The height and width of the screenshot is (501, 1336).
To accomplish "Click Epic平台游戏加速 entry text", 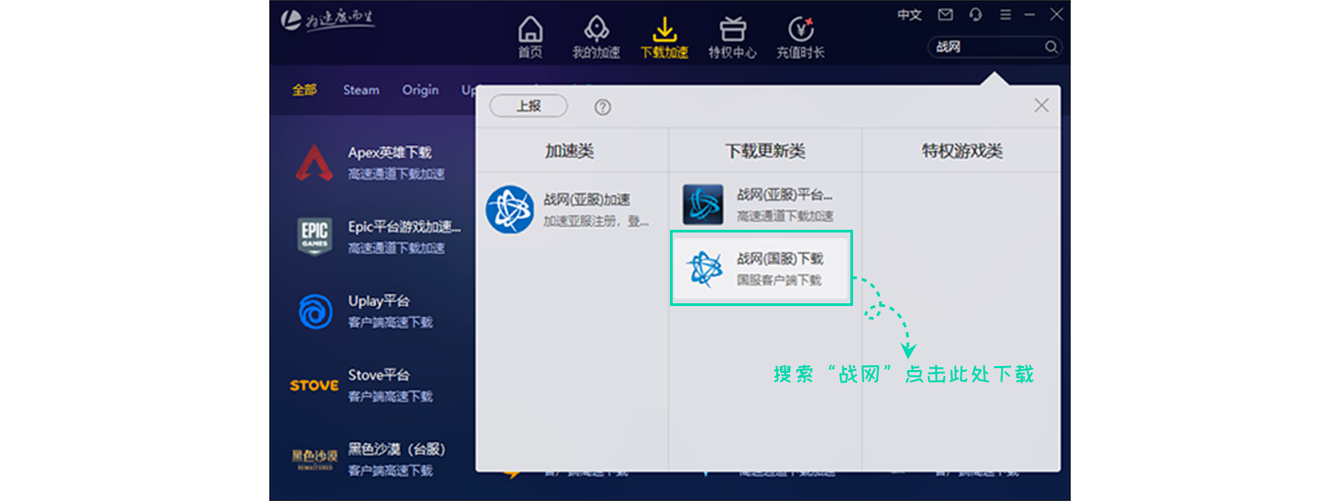I will pyautogui.click(x=404, y=226).
